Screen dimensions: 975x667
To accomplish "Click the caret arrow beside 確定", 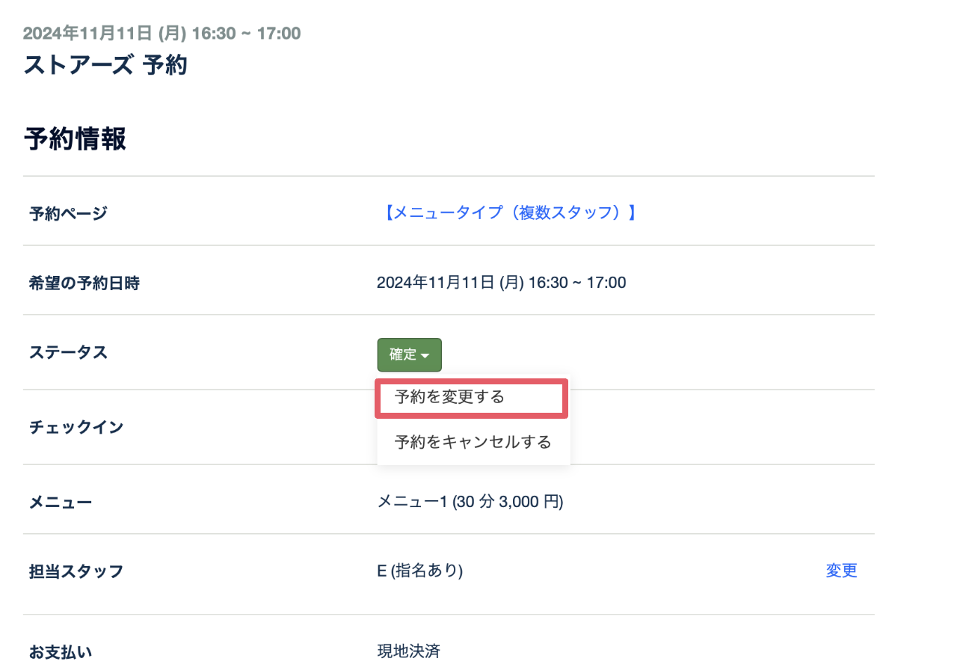I will 425,356.
